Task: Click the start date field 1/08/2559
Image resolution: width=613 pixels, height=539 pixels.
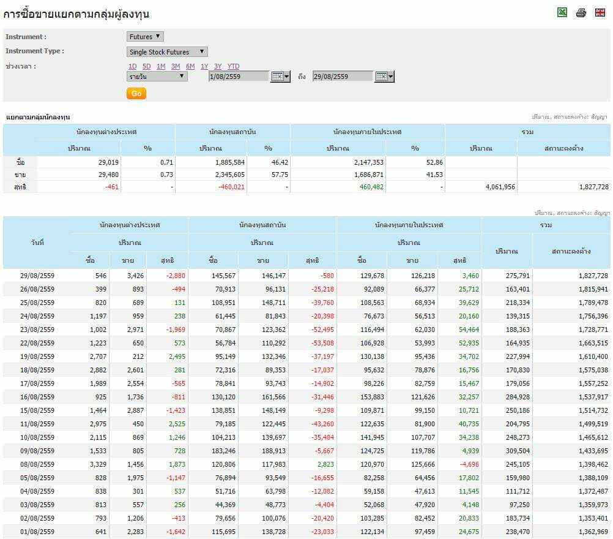Action: 239,77
